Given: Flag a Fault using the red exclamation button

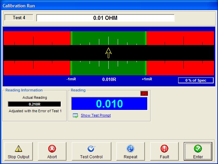Looking at the screenshot, I should (x=164, y=152).
